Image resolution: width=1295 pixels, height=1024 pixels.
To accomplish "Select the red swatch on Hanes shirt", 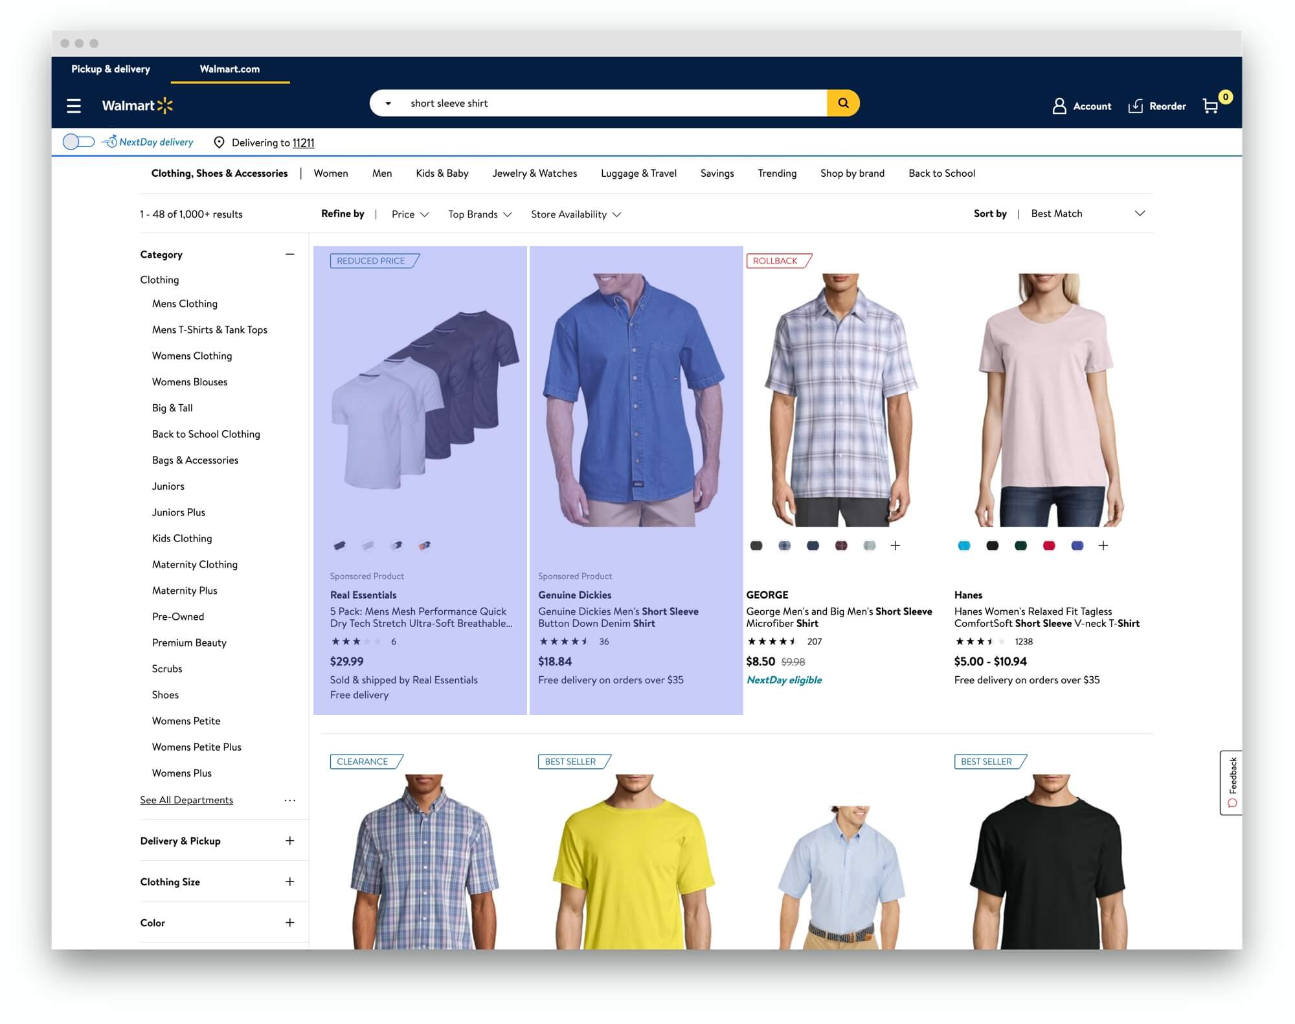I will (x=1049, y=546).
